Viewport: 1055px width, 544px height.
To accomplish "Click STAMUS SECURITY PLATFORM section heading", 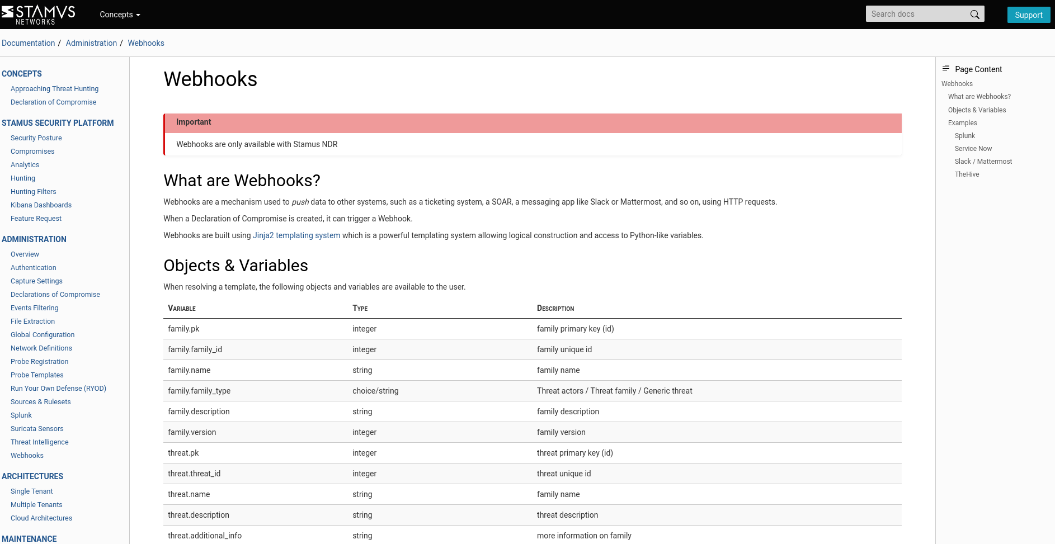I will pos(58,123).
